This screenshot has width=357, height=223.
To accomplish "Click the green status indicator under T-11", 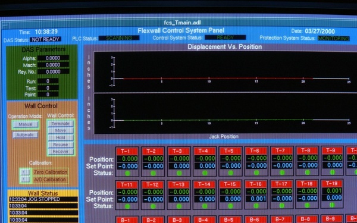I will coord(127,206).
